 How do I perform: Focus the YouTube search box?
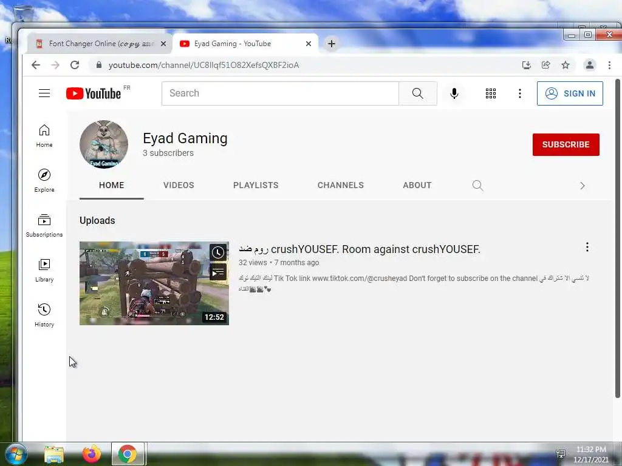(280, 93)
